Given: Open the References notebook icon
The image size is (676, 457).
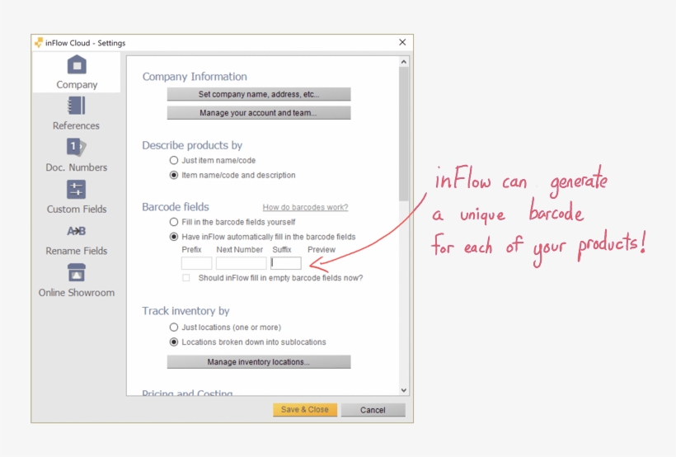Looking at the screenshot, I should pyautogui.click(x=77, y=106).
